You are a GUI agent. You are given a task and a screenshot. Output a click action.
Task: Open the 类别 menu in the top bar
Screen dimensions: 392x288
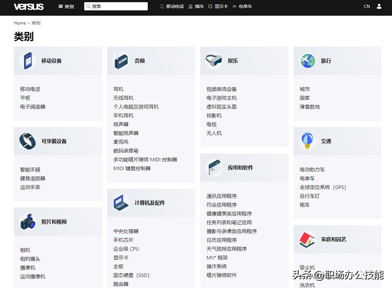tap(69, 6)
